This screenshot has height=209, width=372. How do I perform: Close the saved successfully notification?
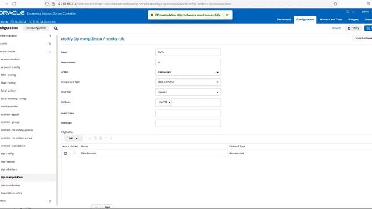pyautogui.click(x=227, y=15)
